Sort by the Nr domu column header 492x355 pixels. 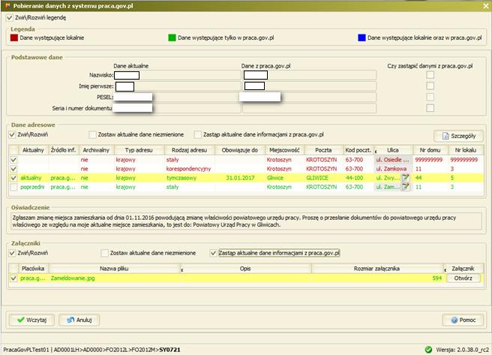(430, 150)
